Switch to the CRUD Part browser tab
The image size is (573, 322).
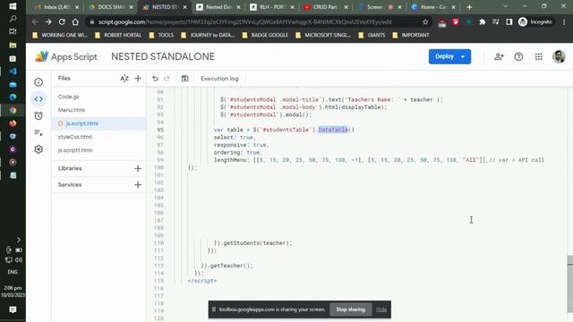325,7
